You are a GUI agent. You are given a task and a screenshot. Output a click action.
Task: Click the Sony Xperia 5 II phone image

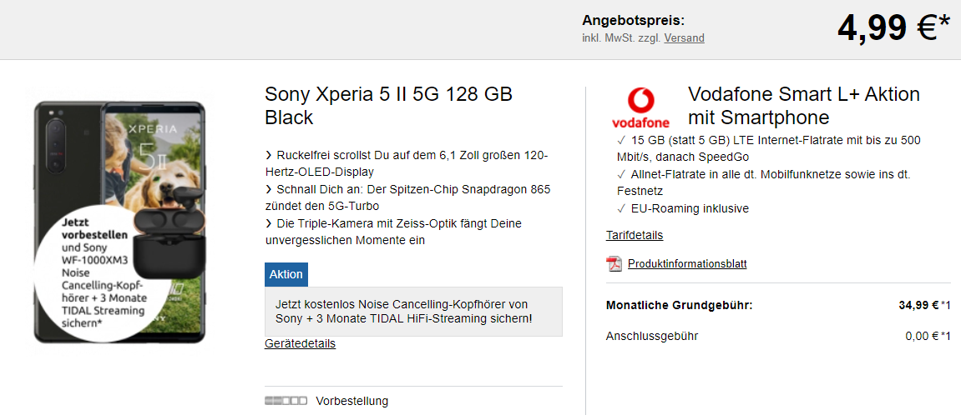[119, 222]
